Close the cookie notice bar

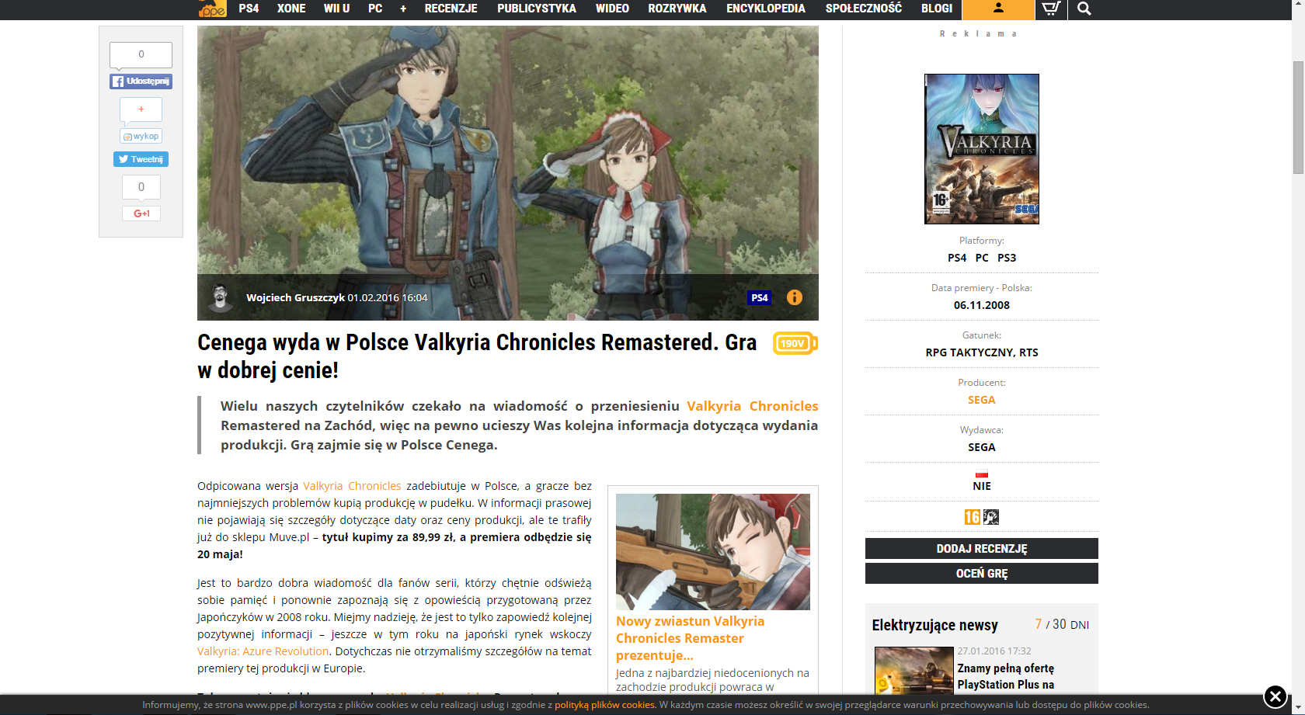click(1275, 697)
